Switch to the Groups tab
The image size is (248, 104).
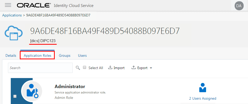[65, 56]
